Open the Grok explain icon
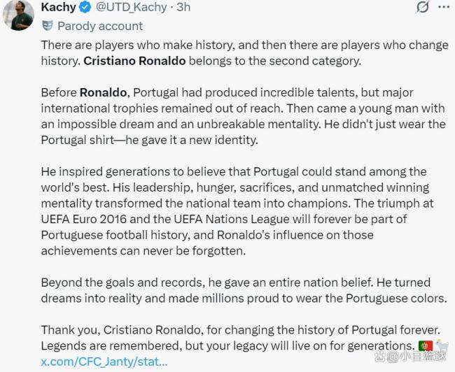The width and height of the screenshot is (455, 372). click(423, 7)
